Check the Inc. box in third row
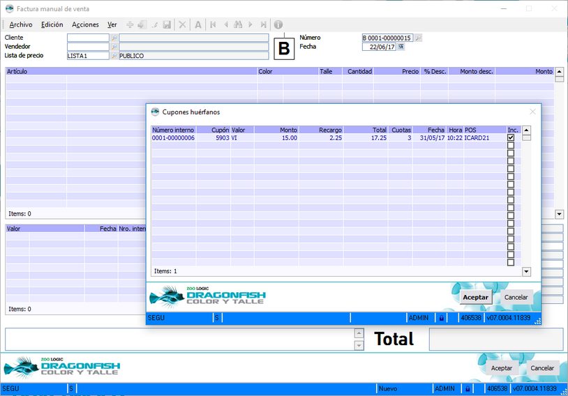The image size is (568, 396). pyautogui.click(x=511, y=153)
